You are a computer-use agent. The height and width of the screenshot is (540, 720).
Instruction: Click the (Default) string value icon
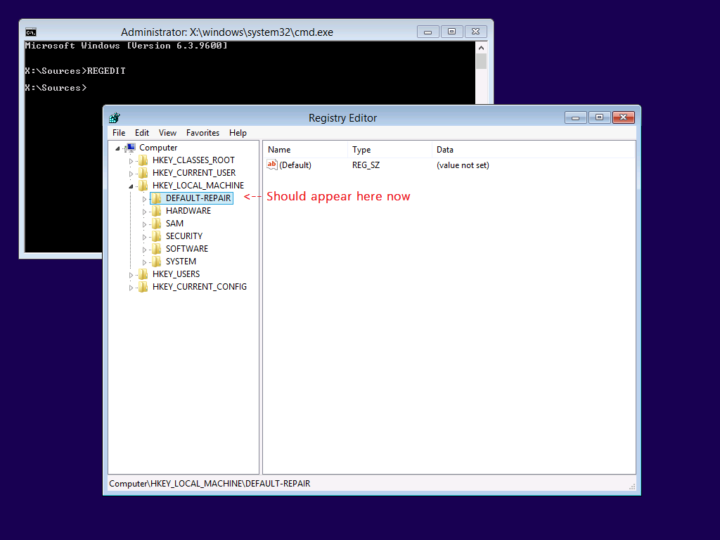click(x=272, y=165)
